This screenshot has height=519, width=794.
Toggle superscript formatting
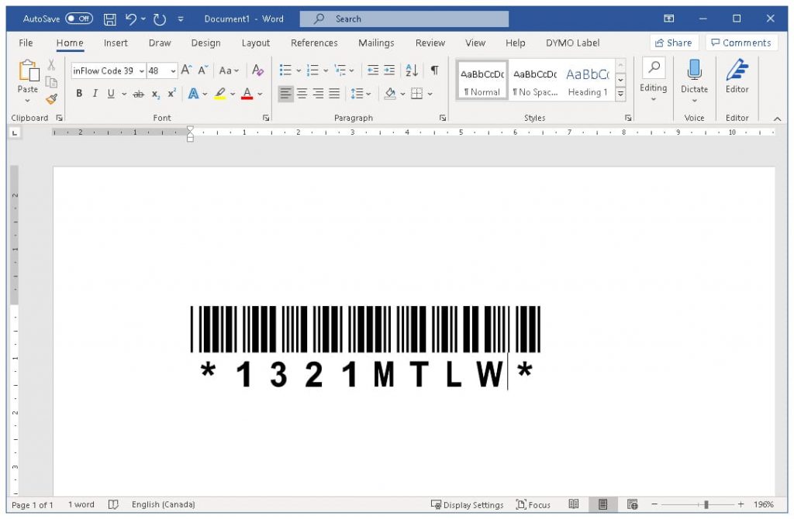tap(171, 94)
